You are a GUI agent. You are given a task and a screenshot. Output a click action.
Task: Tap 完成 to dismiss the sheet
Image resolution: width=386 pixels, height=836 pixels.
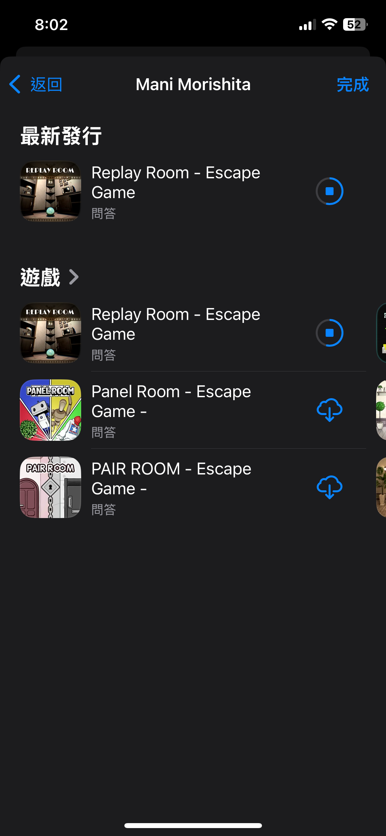click(353, 85)
